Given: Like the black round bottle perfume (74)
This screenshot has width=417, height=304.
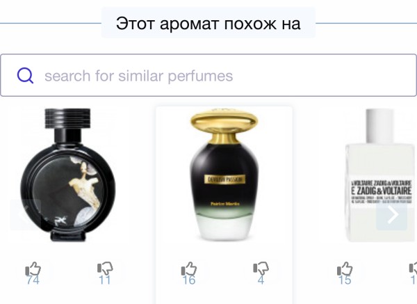Looking at the screenshot, I should pyautogui.click(x=33, y=269).
